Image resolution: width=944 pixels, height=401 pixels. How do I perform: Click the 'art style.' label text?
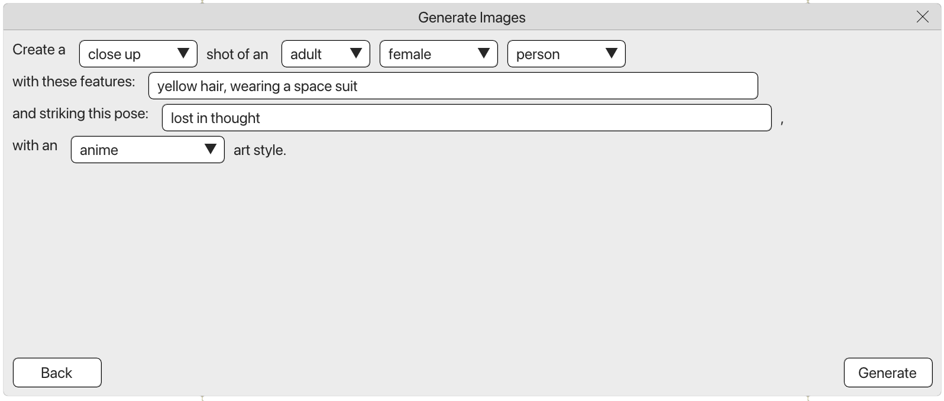pyautogui.click(x=260, y=150)
